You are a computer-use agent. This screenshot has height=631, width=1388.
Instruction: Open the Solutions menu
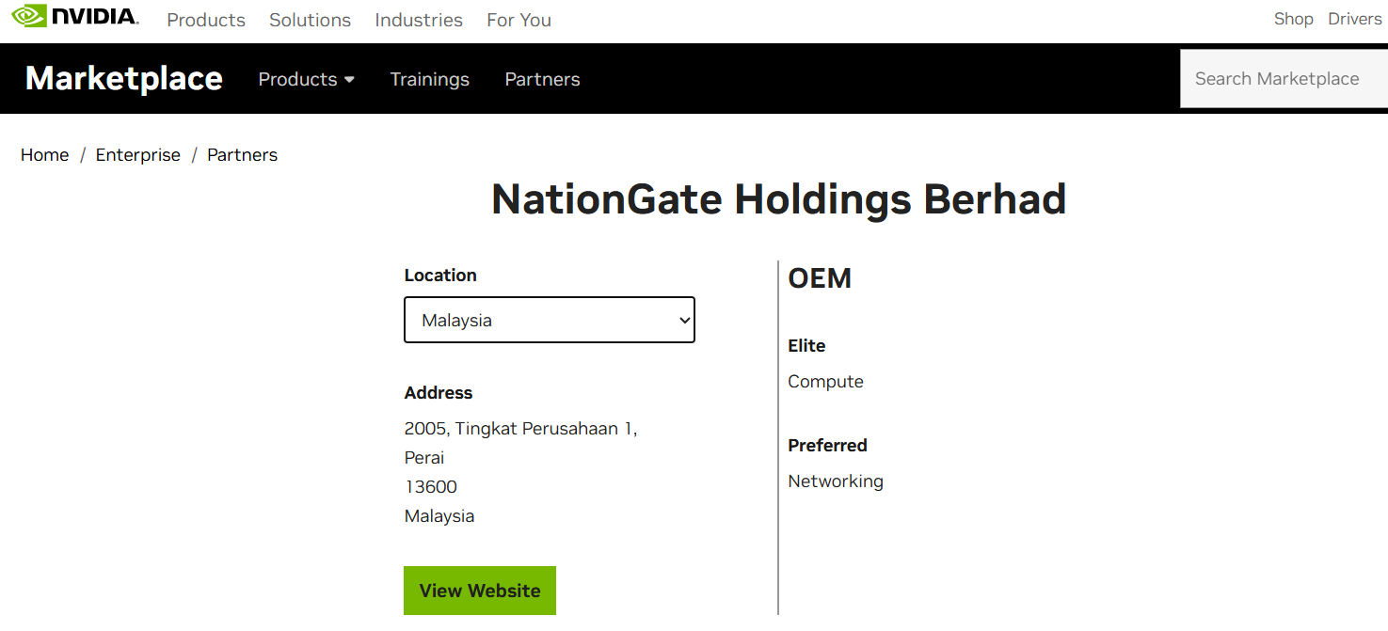310,20
